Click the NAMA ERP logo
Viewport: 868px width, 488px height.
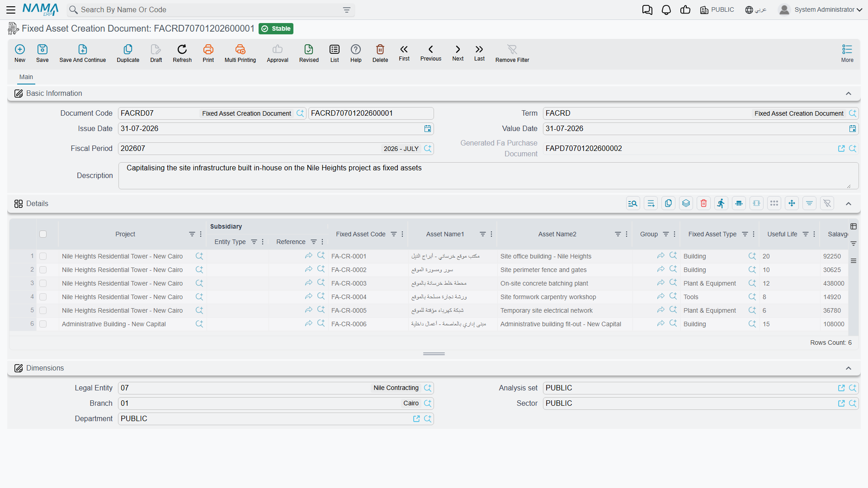pyautogui.click(x=40, y=9)
